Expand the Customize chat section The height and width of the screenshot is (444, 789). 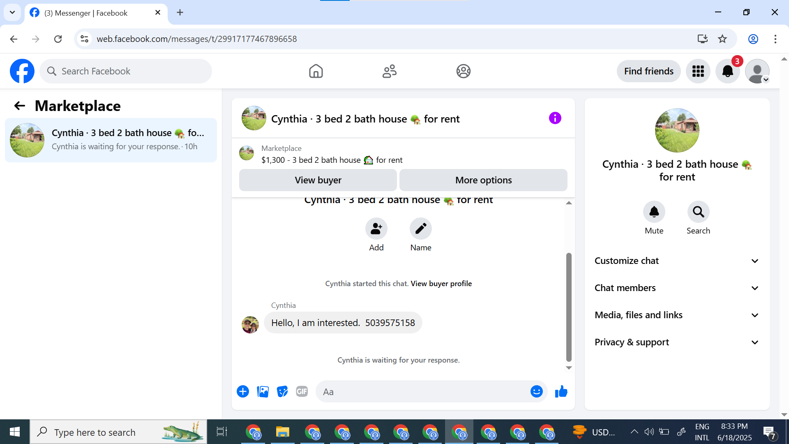(x=676, y=261)
